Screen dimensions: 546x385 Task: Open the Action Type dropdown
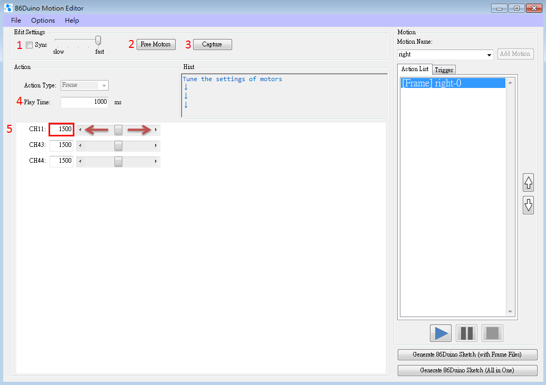[x=104, y=85]
